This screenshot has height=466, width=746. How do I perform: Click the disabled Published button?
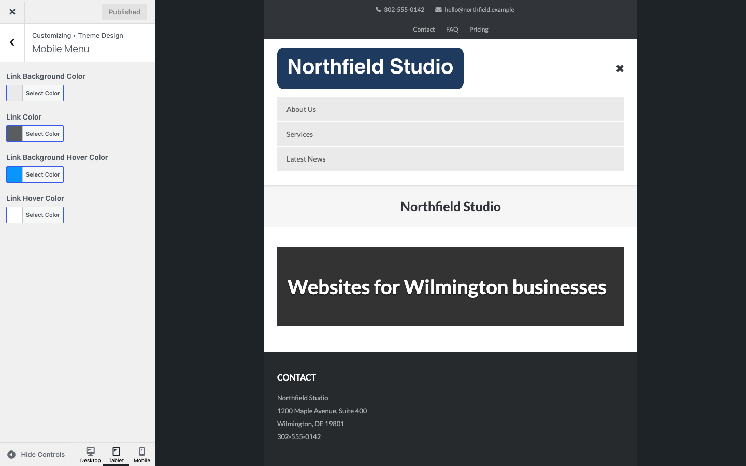(124, 12)
